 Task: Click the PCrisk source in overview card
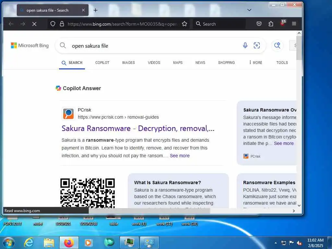tap(252, 156)
